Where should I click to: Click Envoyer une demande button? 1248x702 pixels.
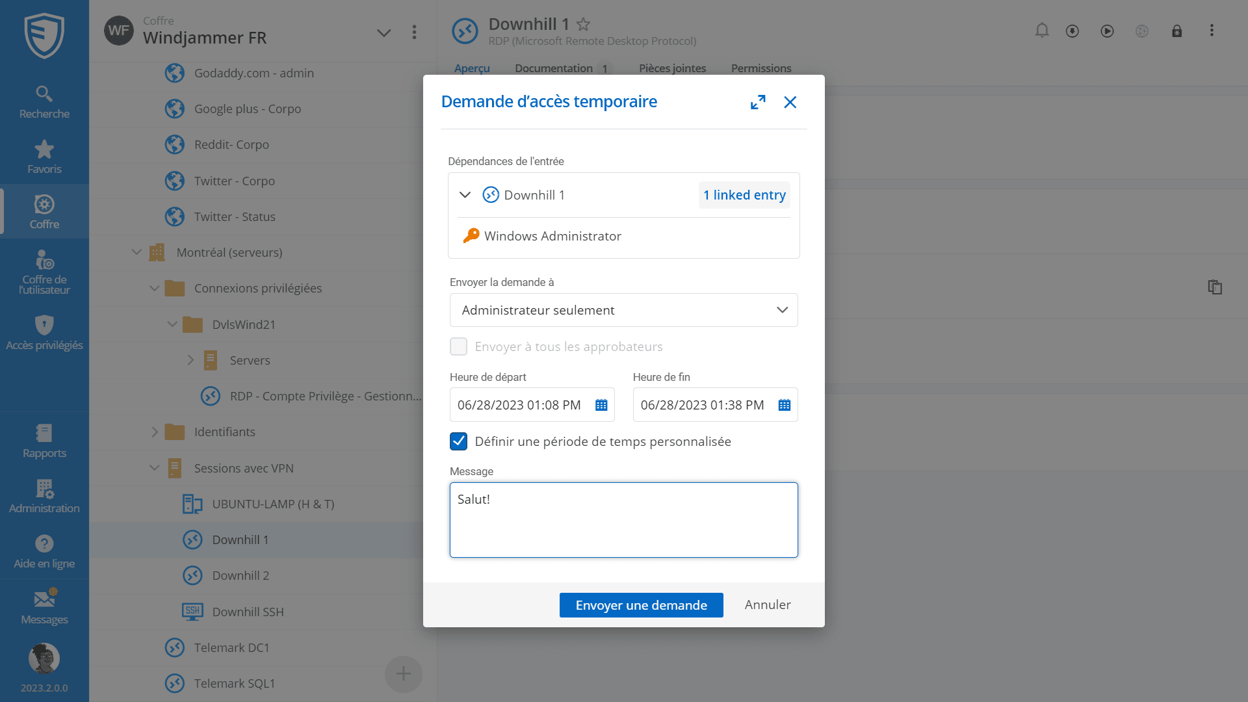641,605
